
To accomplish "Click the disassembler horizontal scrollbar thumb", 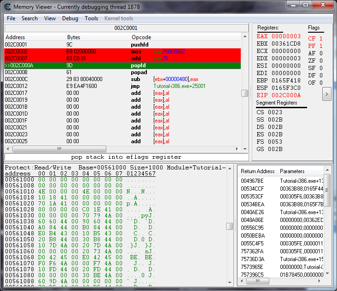I will pyautogui.click(x=58, y=149).
